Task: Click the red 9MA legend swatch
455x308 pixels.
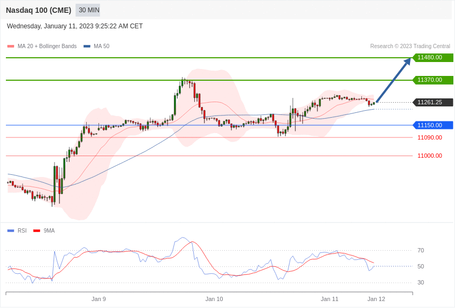Action: (37, 230)
